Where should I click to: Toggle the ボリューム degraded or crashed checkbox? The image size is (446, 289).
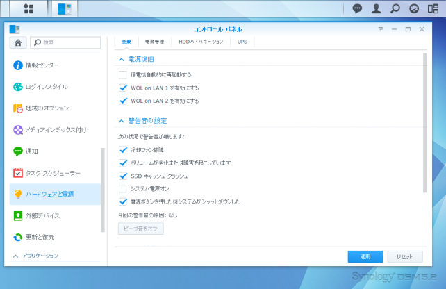(123, 163)
